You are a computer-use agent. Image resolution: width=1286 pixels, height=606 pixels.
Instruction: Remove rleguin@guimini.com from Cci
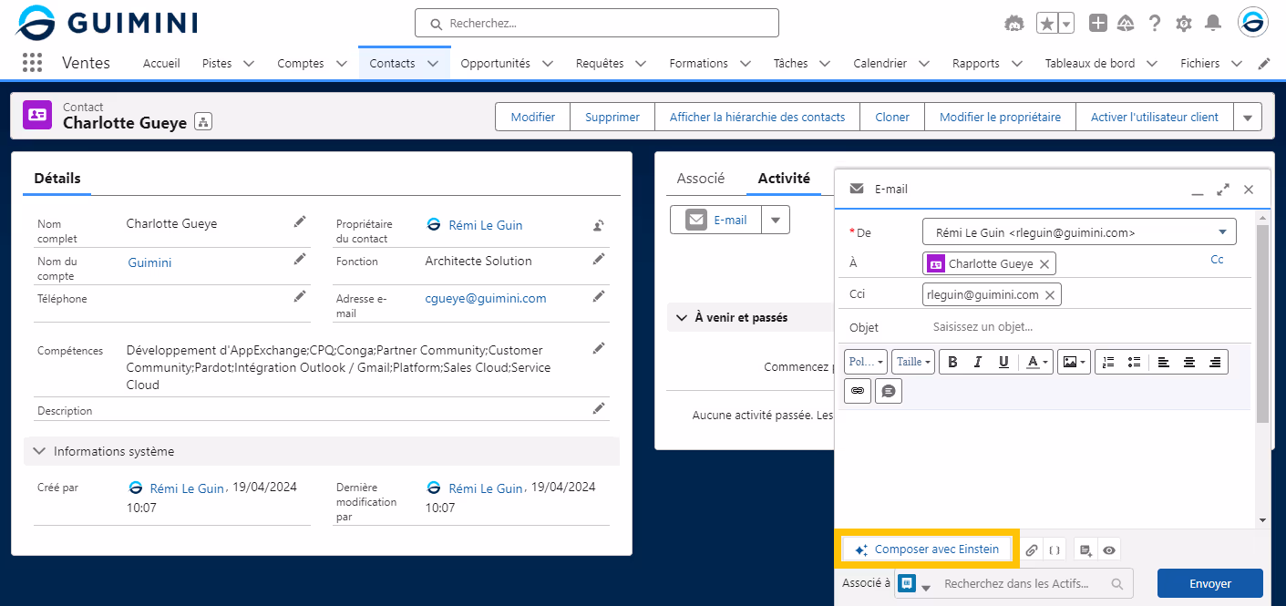(1050, 295)
